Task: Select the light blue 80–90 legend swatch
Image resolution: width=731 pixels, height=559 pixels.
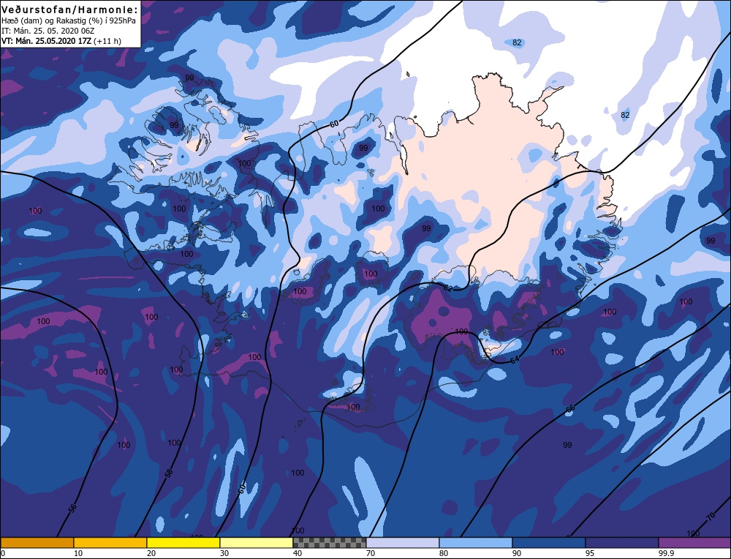Action: click(476, 543)
